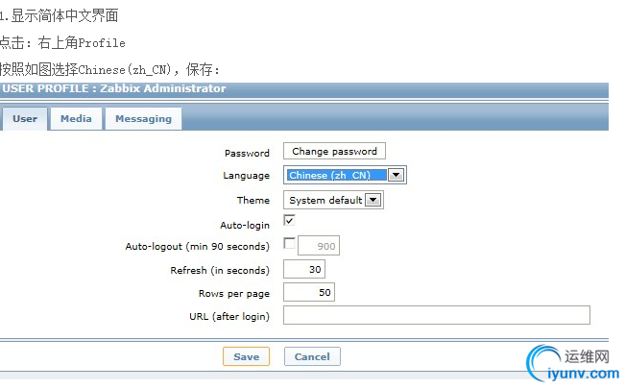Open the Language dropdown showing Chinese (zh_CN)
Image resolution: width=625 pixels, height=389 pixels.
(x=345, y=175)
